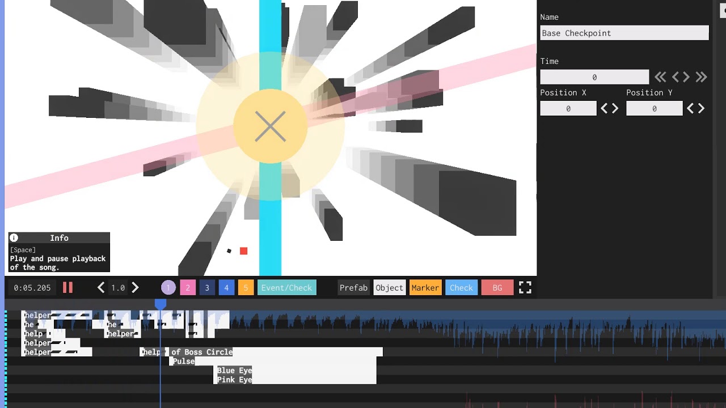Select the Blue Eye timeline object
Viewport: 726px width, 408px height.
294,370
